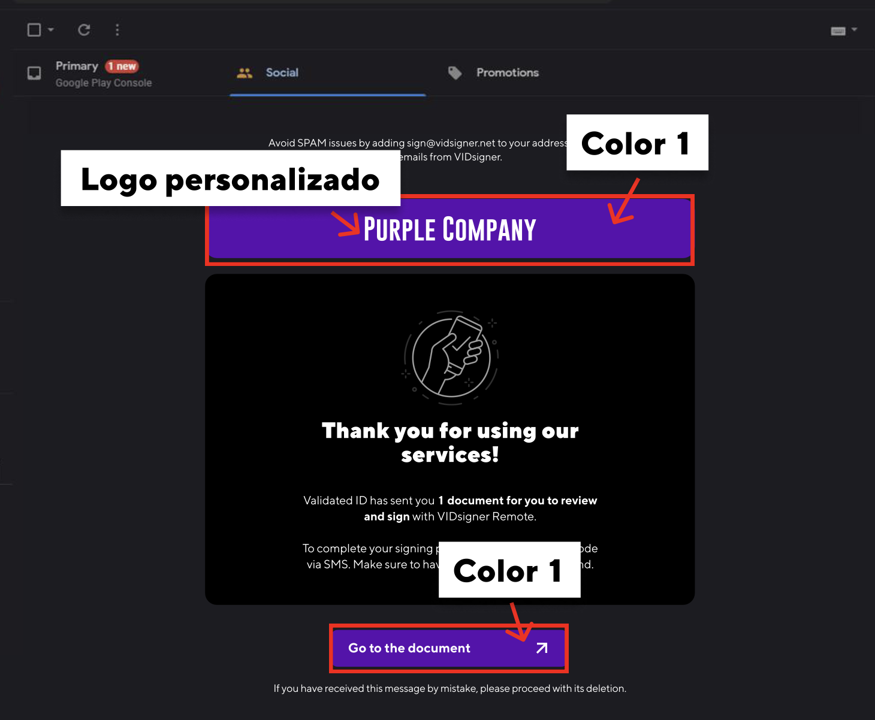
Task: Open the dropdown arrow beside select checkbox
Action: tap(51, 29)
